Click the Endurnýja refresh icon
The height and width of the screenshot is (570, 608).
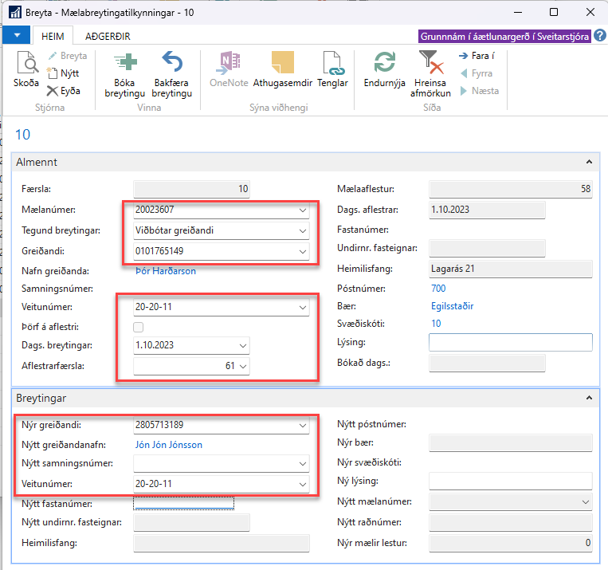click(x=385, y=64)
